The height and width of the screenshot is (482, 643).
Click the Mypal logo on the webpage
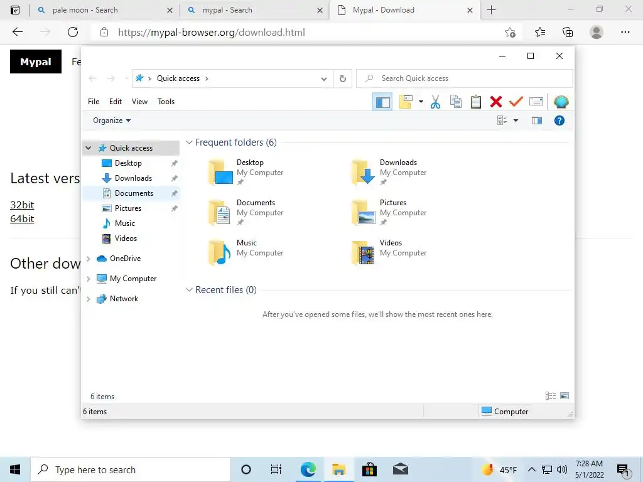point(36,62)
